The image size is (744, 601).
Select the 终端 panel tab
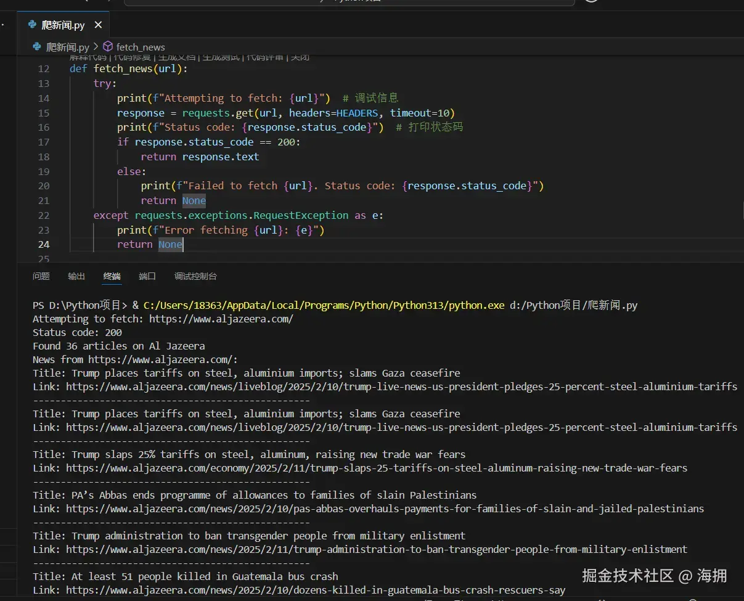click(x=112, y=276)
